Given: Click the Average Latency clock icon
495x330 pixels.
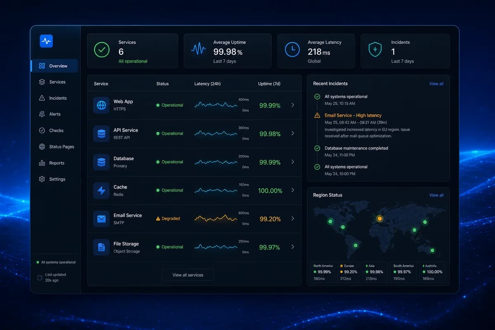Looking at the screenshot, I should pos(292,49).
